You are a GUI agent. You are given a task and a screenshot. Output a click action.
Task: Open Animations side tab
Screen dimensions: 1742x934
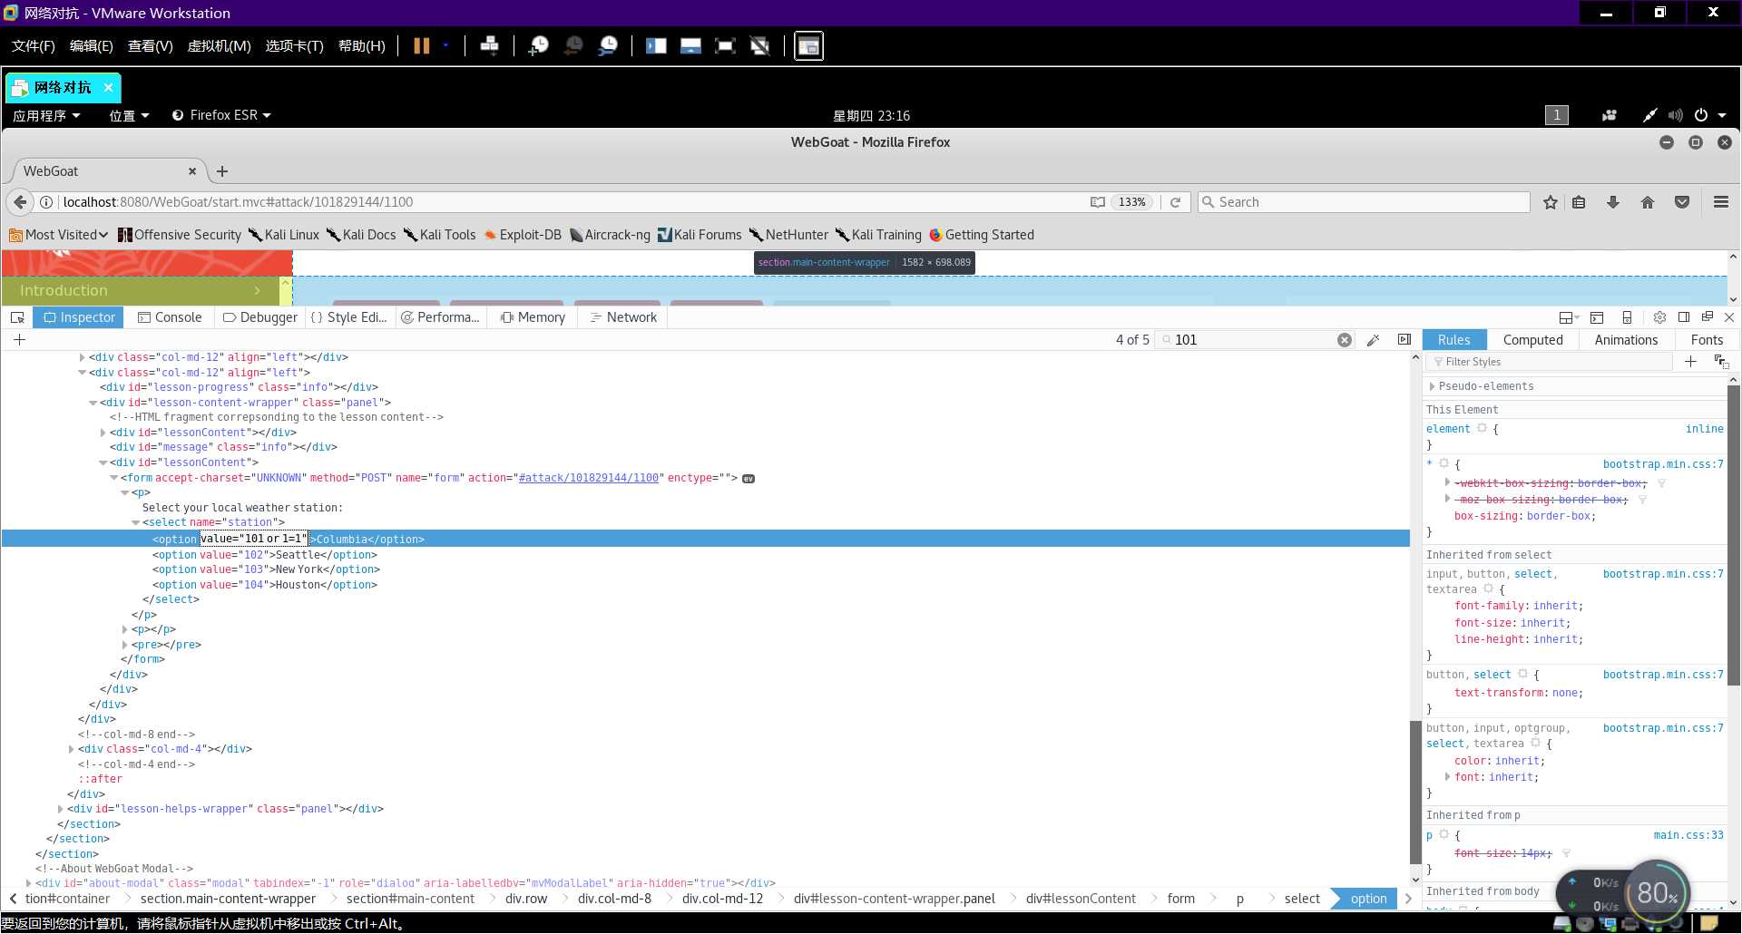tap(1626, 340)
